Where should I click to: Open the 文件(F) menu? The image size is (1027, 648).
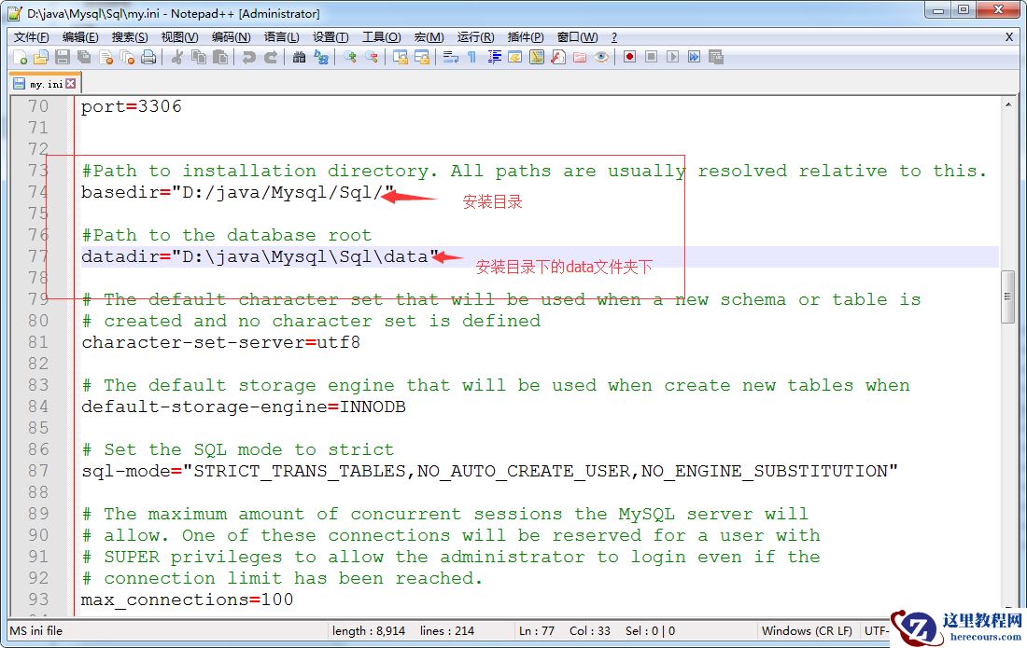point(31,37)
